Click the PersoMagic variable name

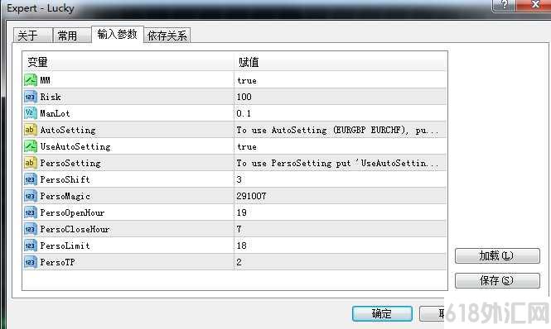[65, 197]
